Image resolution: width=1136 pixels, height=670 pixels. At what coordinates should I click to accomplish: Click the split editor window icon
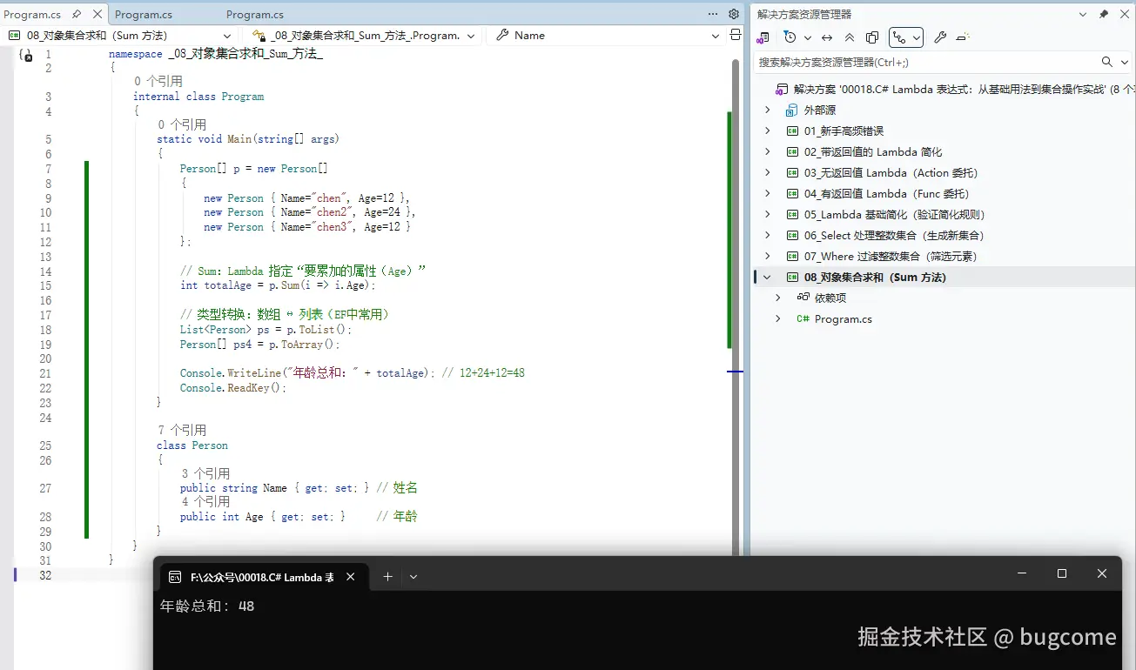pyautogui.click(x=736, y=35)
